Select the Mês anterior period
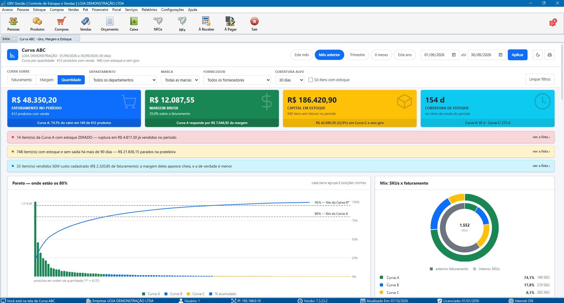 pos(329,55)
